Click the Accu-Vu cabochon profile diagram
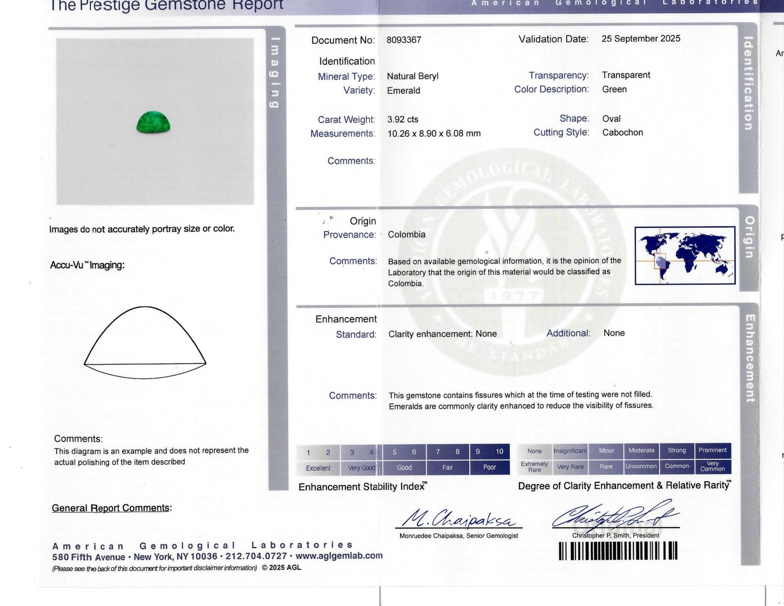Viewport: 784px width, 606px height. (x=145, y=342)
